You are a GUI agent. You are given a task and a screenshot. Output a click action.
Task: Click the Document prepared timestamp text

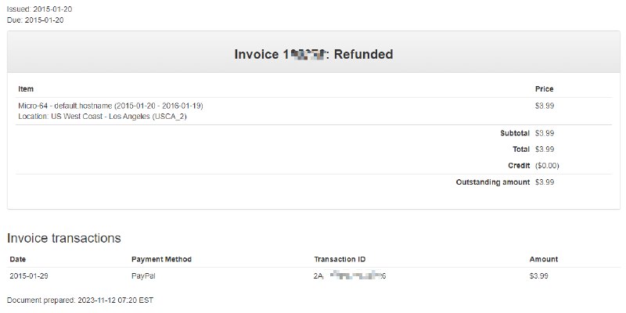[81, 300]
